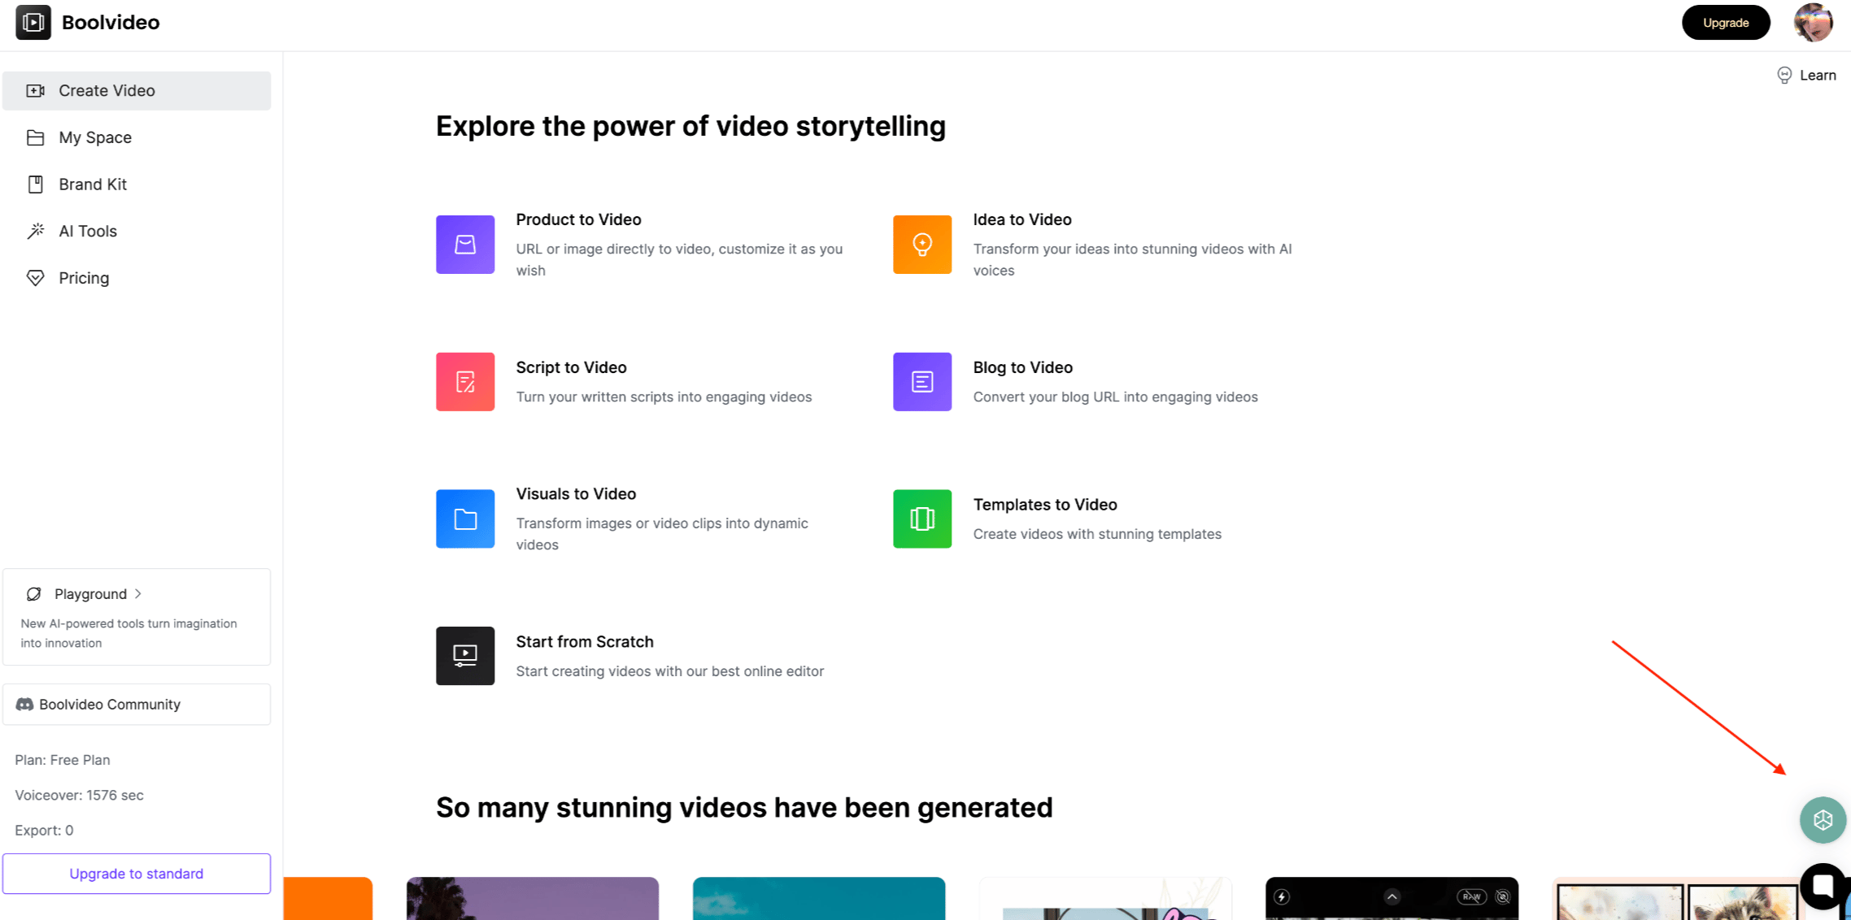This screenshot has height=920, width=1851.
Task: Click the 'Explore the power of video storytelling' heading
Action: pyautogui.click(x=690, y=126)
